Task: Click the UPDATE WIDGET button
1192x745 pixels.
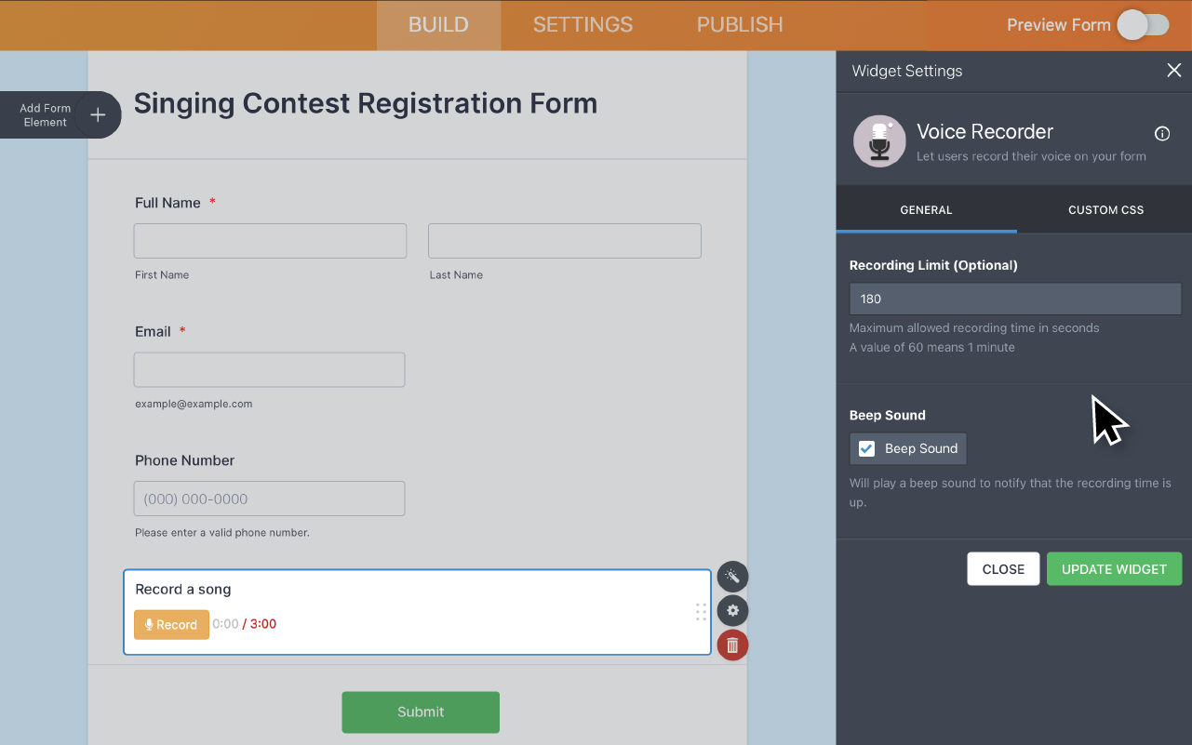Action: (x=1114, y=568)
